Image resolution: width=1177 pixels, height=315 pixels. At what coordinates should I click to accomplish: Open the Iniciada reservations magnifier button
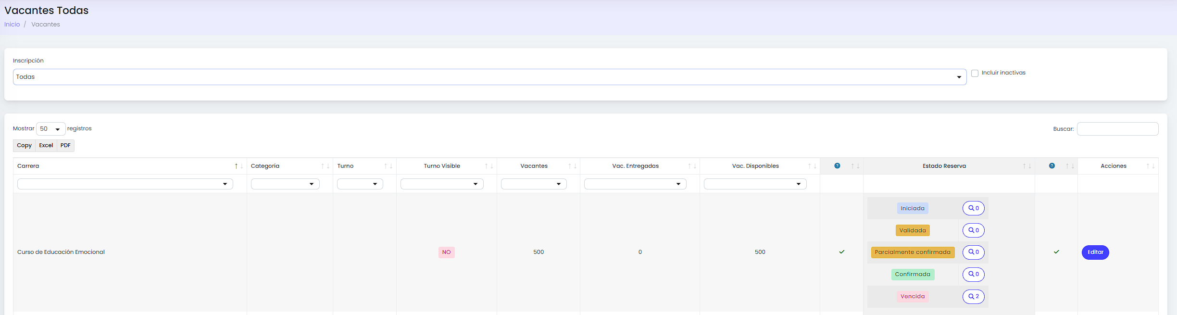click(974, 208)
